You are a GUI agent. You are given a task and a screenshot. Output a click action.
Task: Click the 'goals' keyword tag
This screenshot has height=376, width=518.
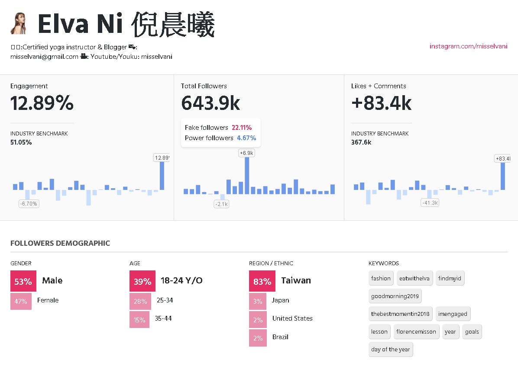pyautogui.click(x=472, y=332)
